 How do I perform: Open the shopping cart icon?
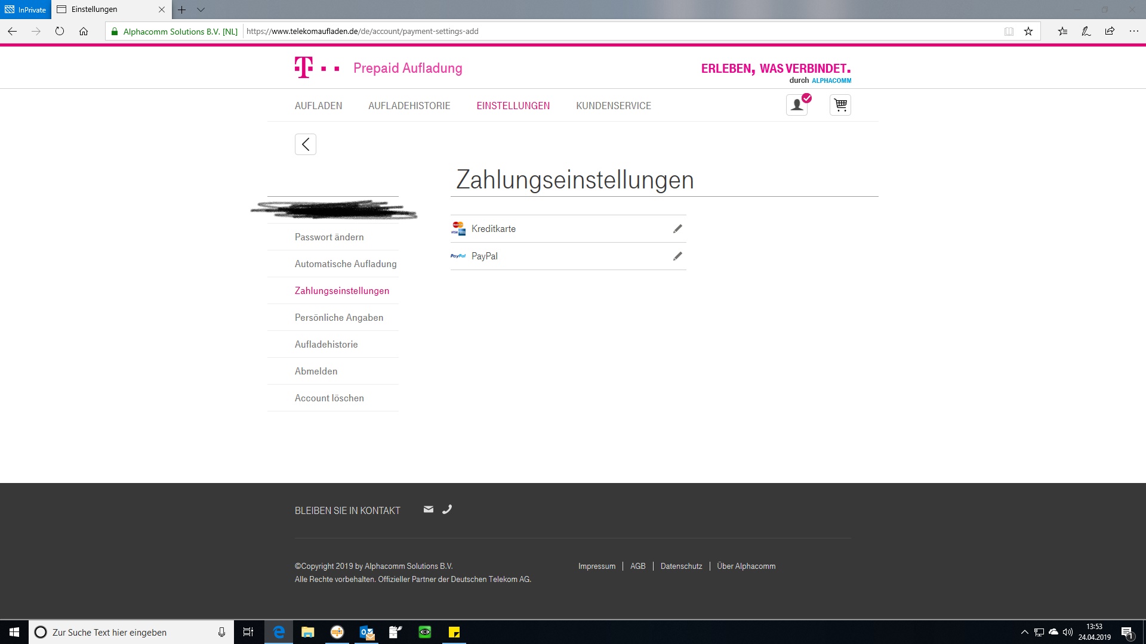point(840,105)
